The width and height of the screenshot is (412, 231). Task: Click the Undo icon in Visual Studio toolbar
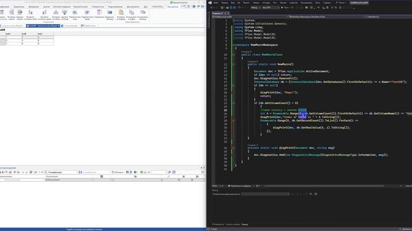[x=239, y=8]
